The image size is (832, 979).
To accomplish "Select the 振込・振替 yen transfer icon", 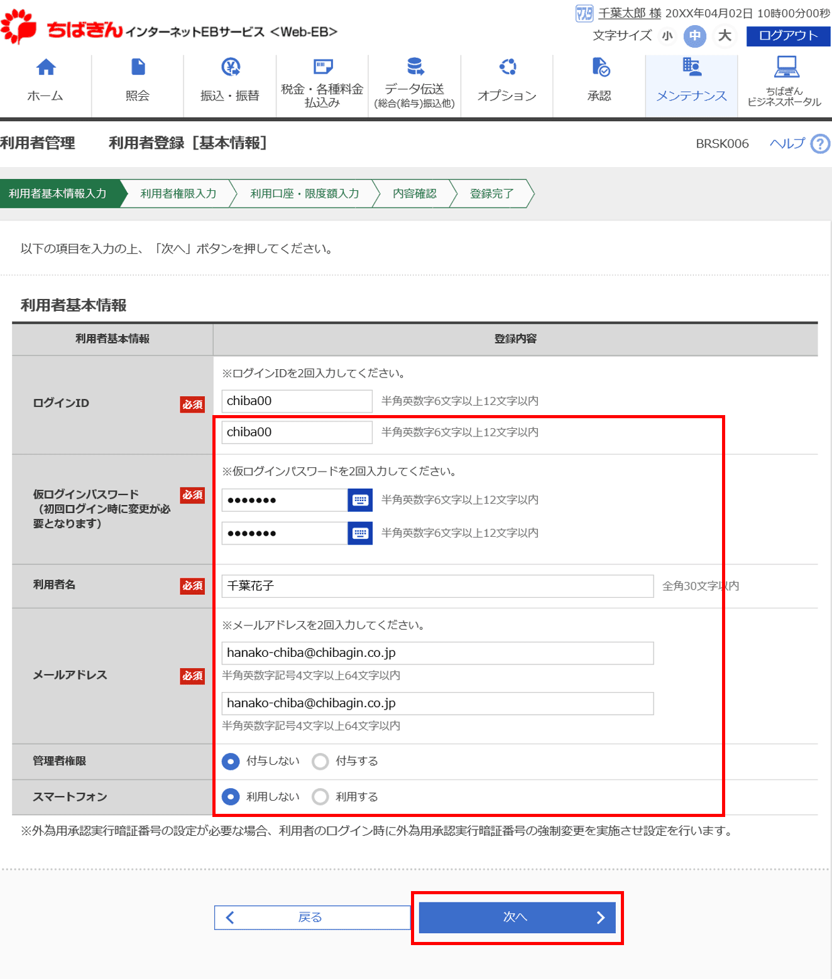I will click(x=230, y=67).
